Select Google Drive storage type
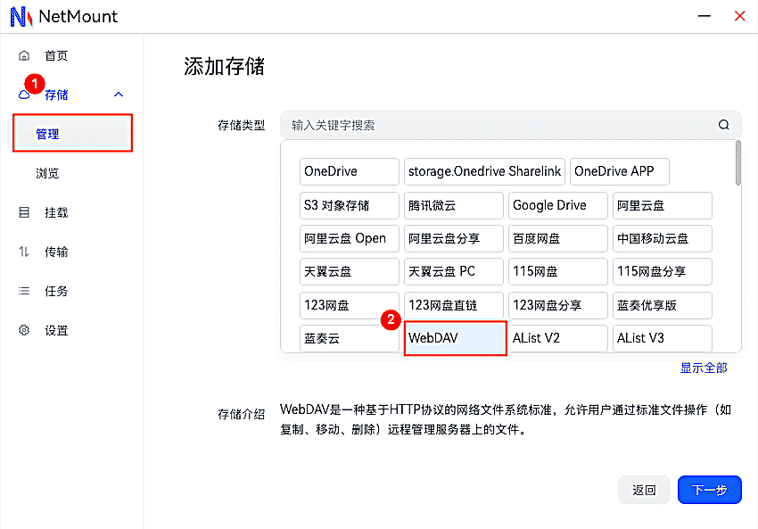 coord(558,205)
